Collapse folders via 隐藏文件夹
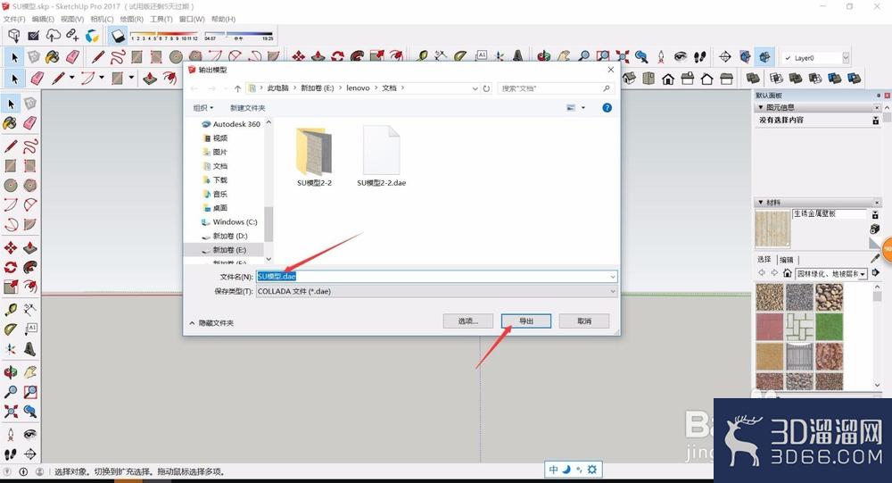The image size is (892, 483). coord(211,323)
